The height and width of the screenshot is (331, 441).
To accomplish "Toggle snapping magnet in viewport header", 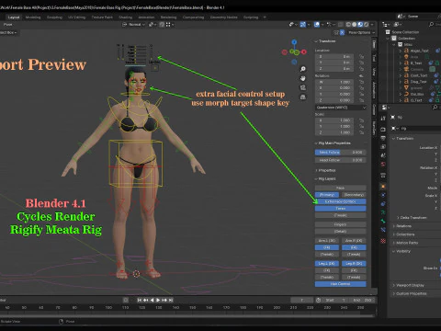I will click(x=162, y=24).
